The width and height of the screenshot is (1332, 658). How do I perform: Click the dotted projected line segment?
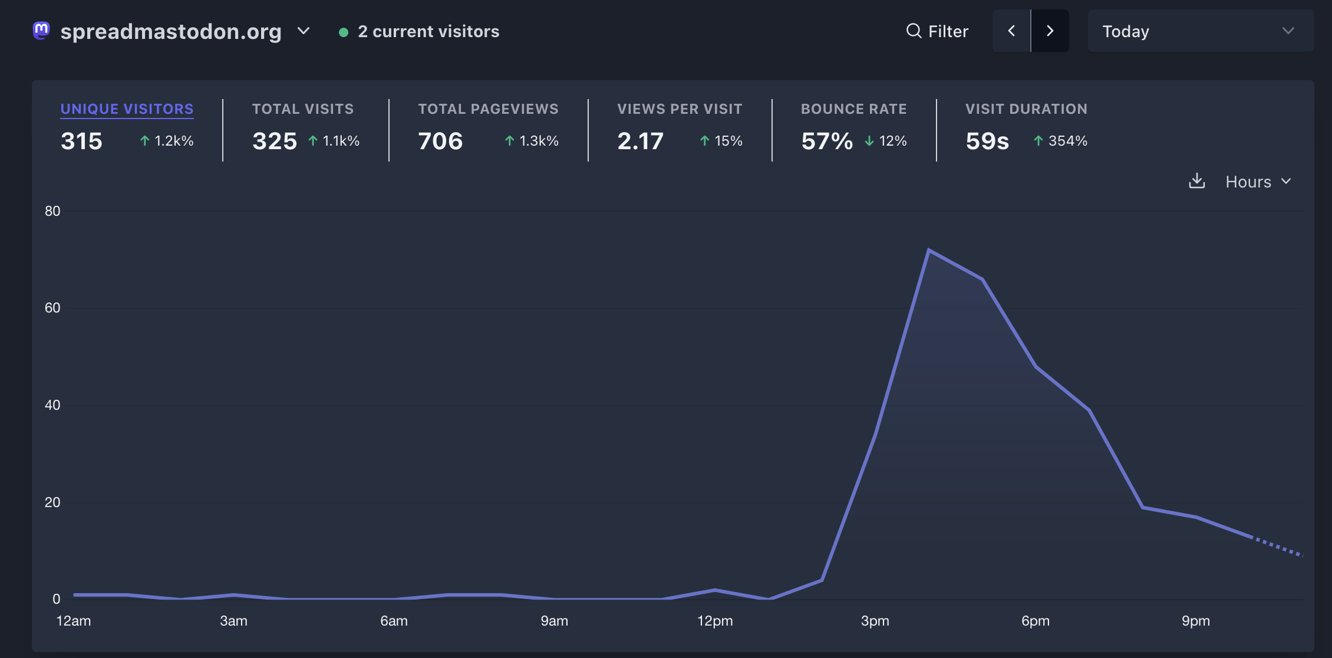(1277, 546)
